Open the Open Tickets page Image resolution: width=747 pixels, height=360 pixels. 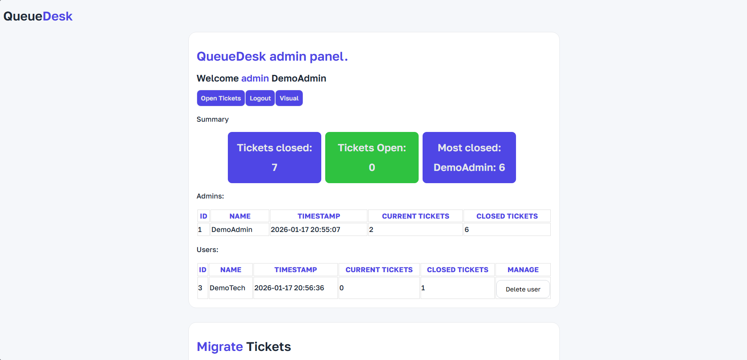[221, 98]
